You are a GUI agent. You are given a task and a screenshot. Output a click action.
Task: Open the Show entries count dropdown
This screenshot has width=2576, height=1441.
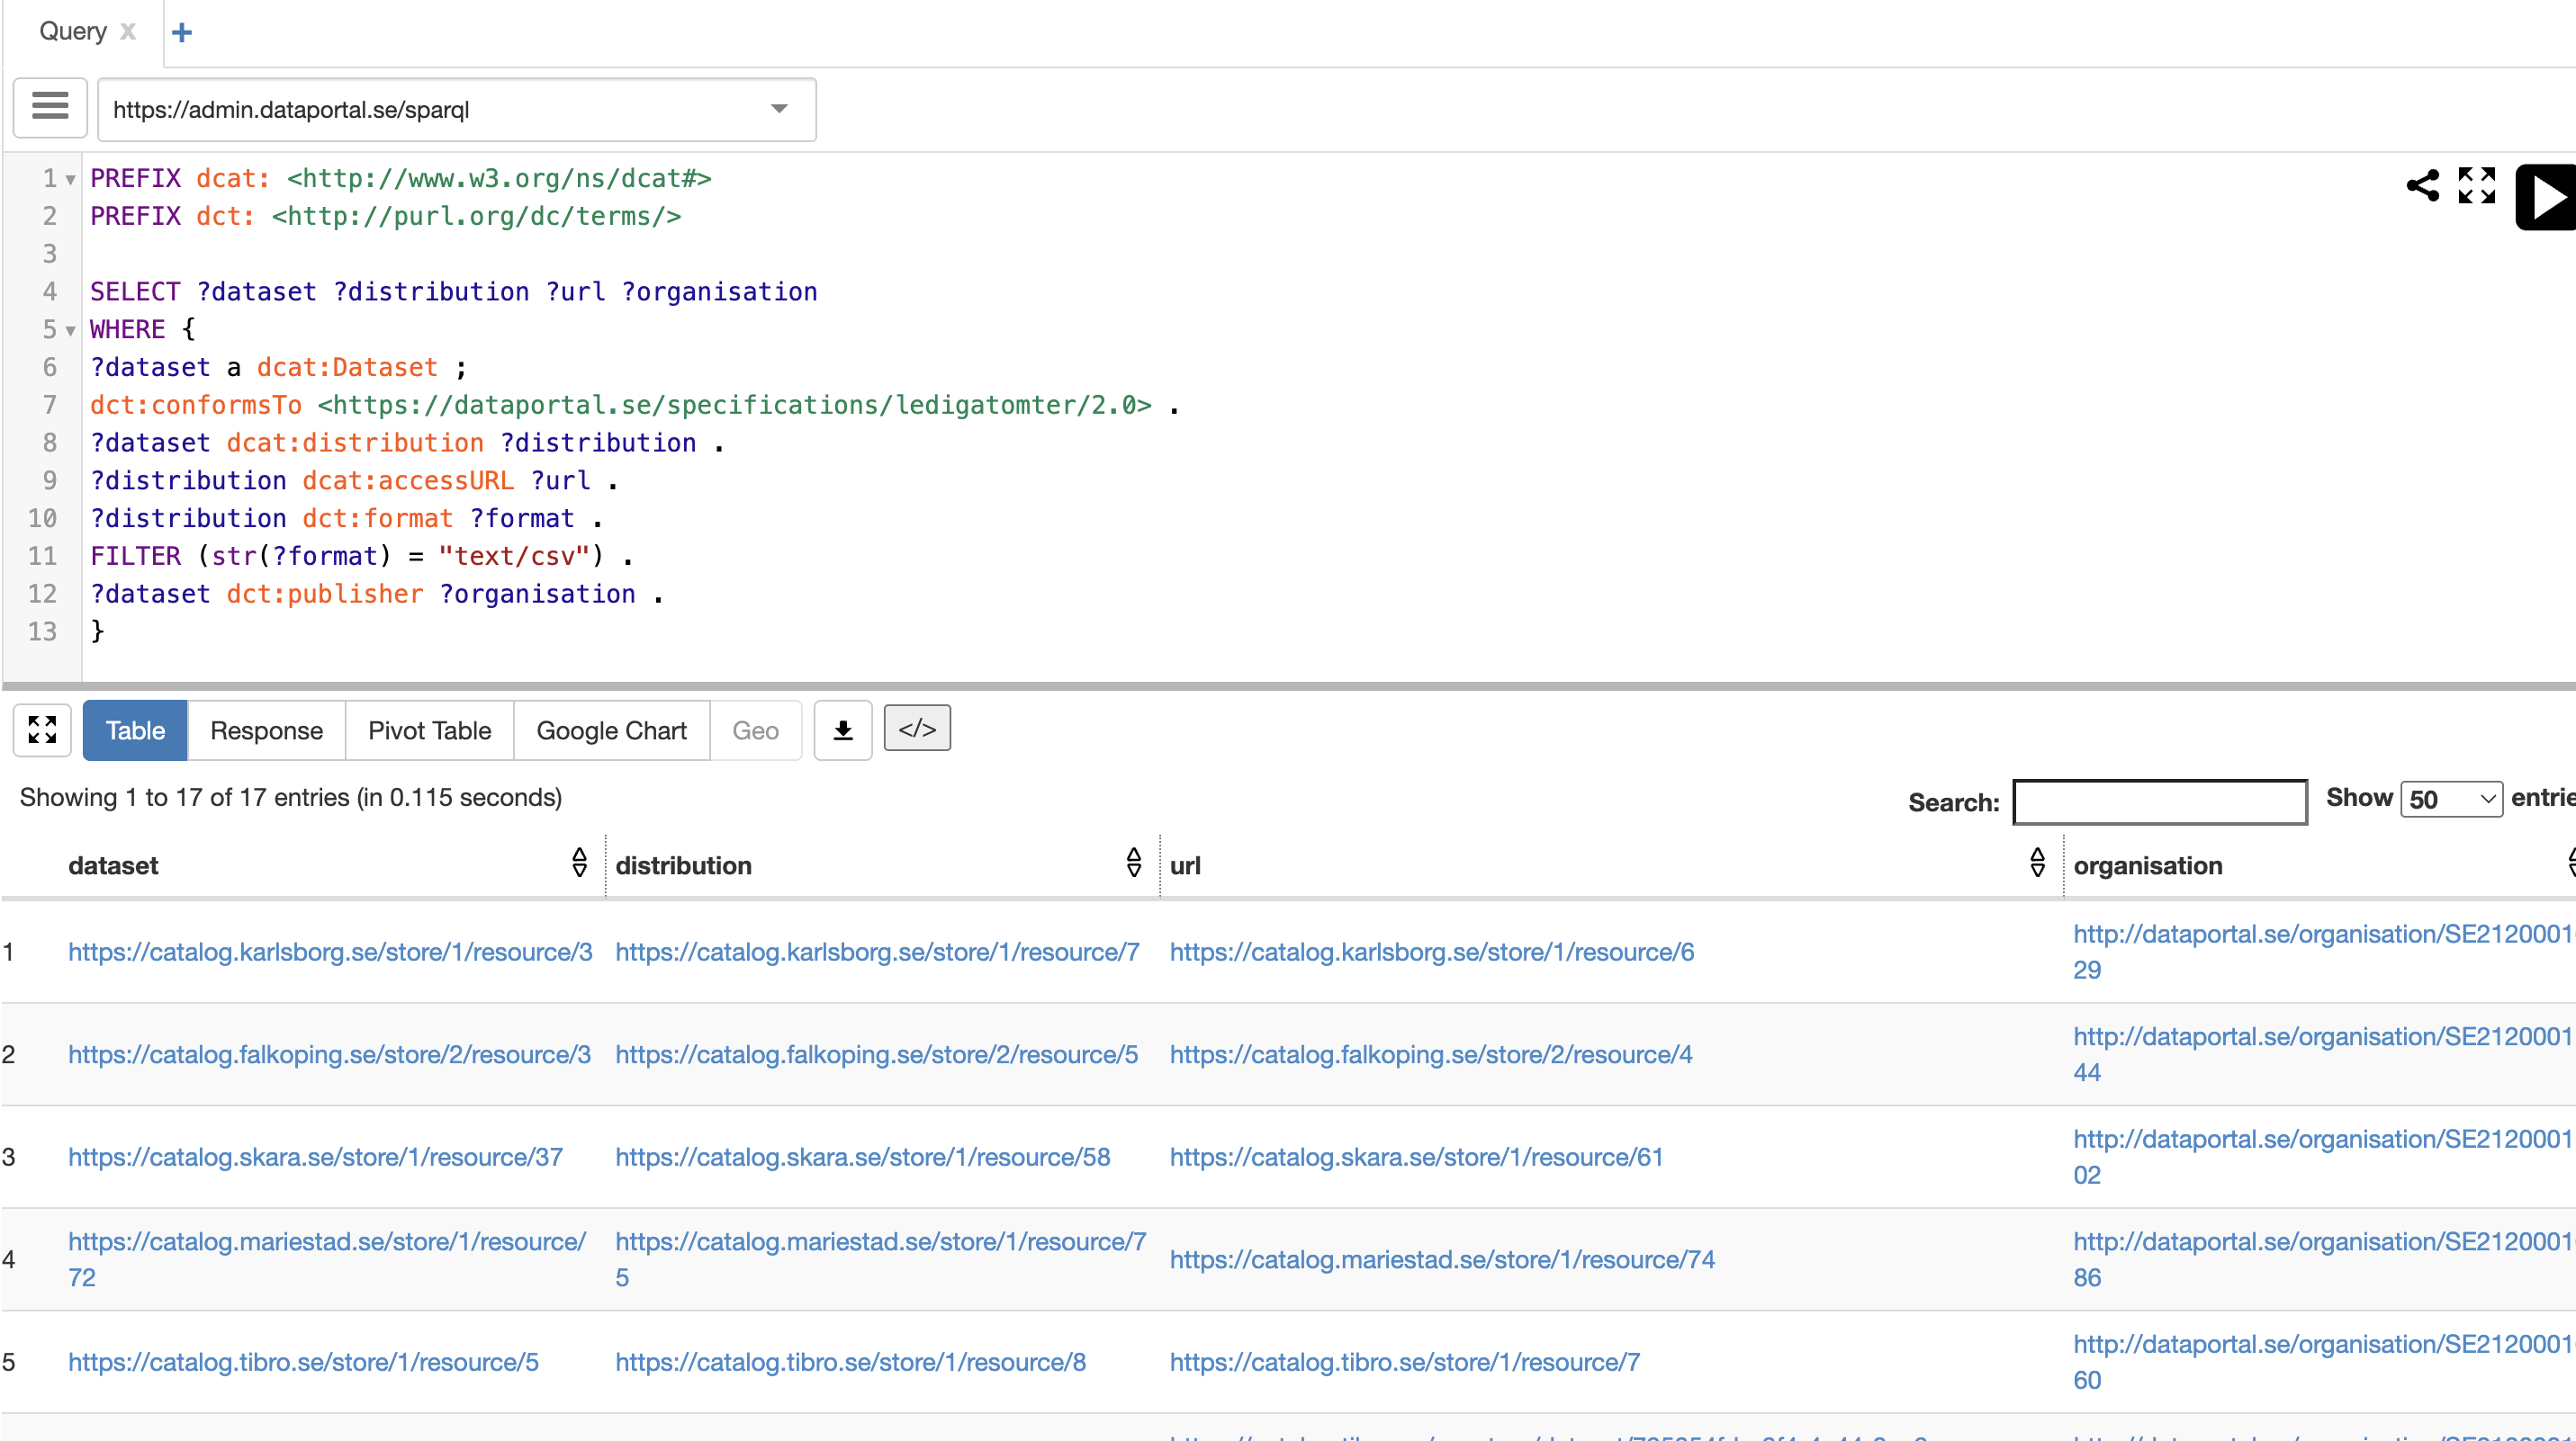pos(2451,800)
